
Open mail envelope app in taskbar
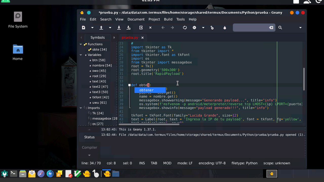click(x=32, y=174)
